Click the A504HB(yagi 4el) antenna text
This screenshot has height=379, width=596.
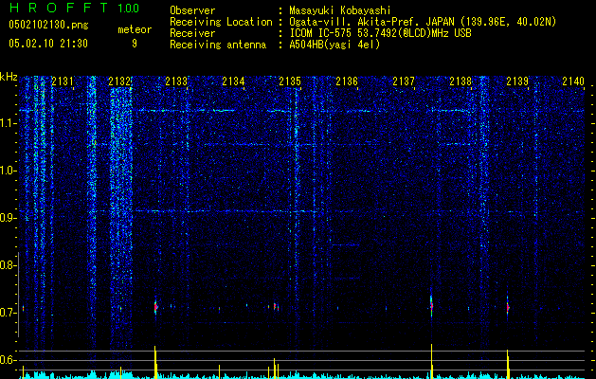pyautogui.click(x=334, y=45)
